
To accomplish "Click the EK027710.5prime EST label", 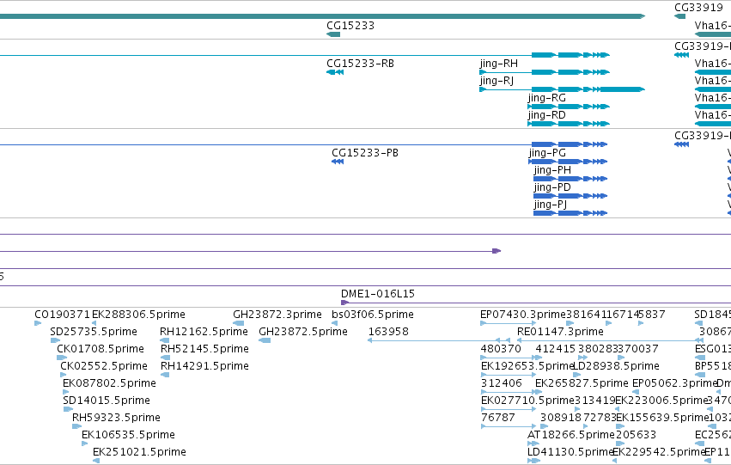I will point(527,401).
